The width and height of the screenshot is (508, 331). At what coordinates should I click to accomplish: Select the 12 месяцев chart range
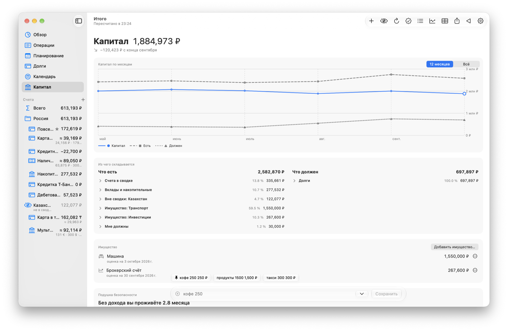(440, 64)
